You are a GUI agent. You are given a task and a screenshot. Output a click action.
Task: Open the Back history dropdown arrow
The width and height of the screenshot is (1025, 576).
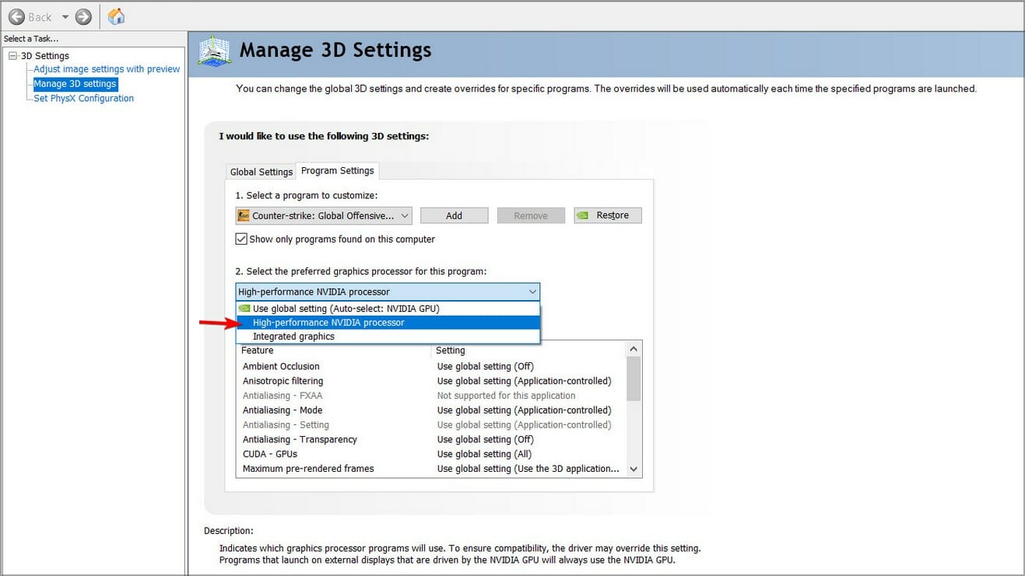coord(65,17)
